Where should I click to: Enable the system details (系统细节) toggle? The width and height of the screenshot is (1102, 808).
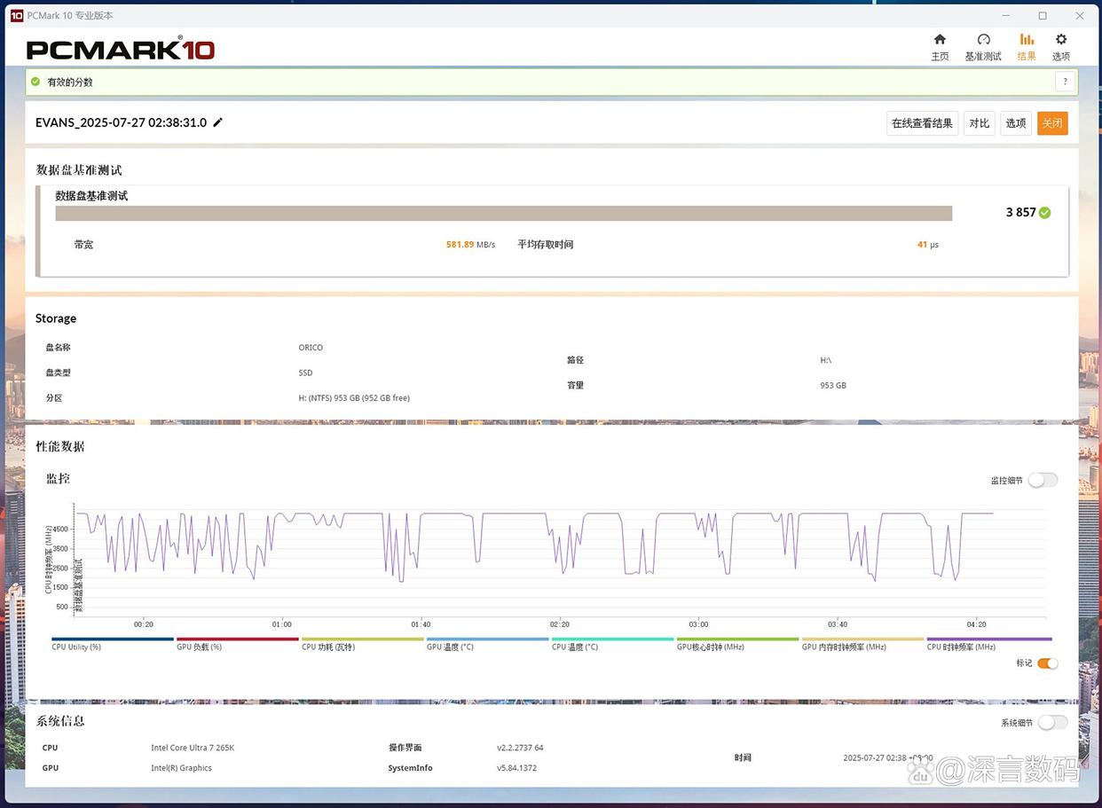1052,723
